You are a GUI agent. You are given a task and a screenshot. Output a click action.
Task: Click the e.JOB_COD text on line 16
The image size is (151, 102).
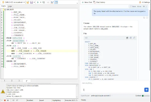click(x=36, y=48)
